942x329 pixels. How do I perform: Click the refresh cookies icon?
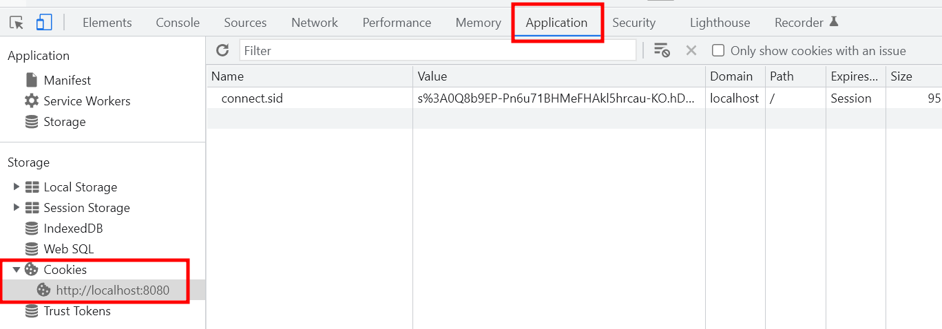(x=222, y=50)
